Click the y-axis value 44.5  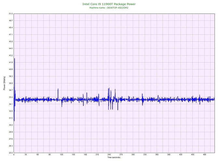(x=11, y=48)
